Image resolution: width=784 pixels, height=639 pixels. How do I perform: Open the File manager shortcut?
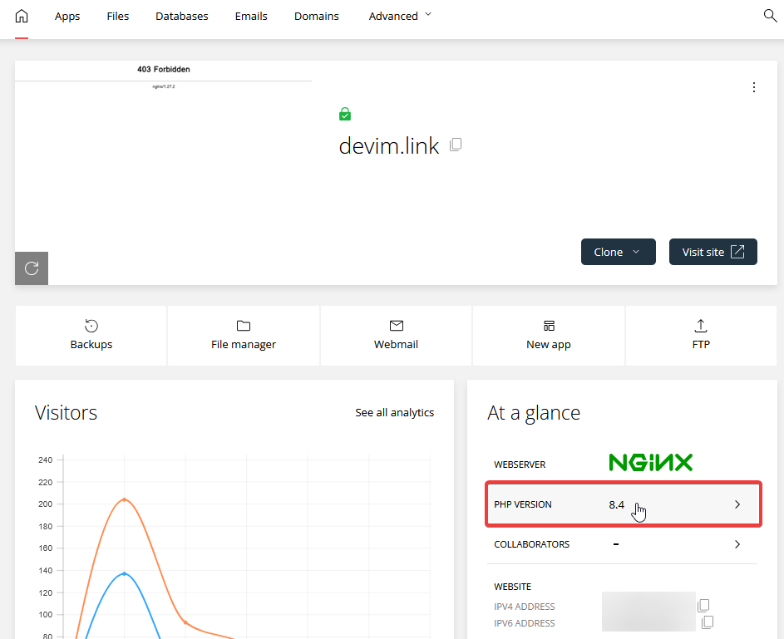pyautogui.click(x=244, y=335)
